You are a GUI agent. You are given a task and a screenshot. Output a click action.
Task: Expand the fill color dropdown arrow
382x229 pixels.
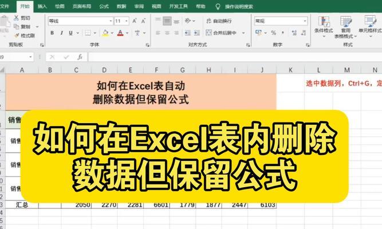[112, 33]
